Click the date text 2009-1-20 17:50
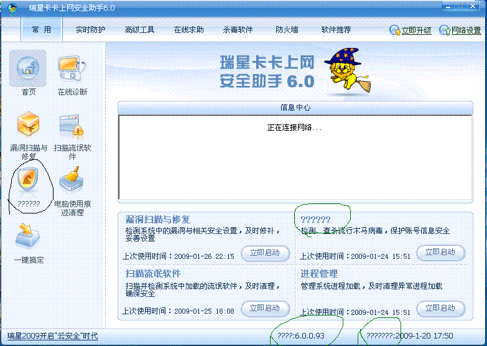487x346 pixels. point(424,336)
